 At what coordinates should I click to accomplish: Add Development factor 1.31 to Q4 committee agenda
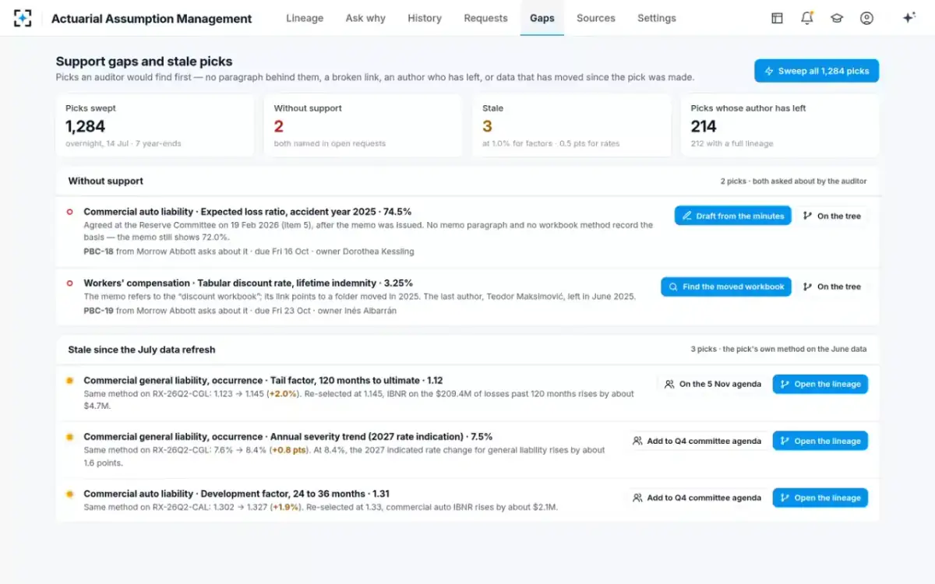click(697, 498)
